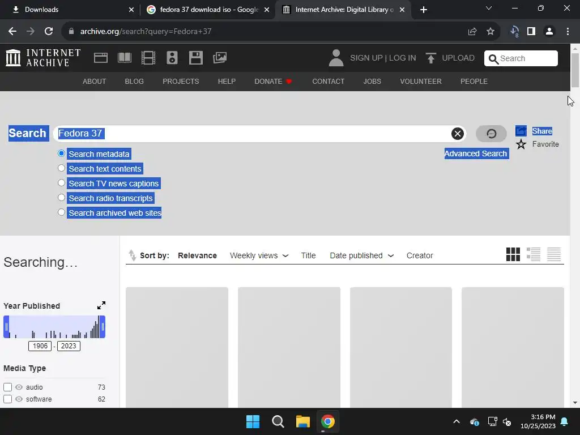
Task: Open the CONTACT menu item
Action: pos(328,82)
